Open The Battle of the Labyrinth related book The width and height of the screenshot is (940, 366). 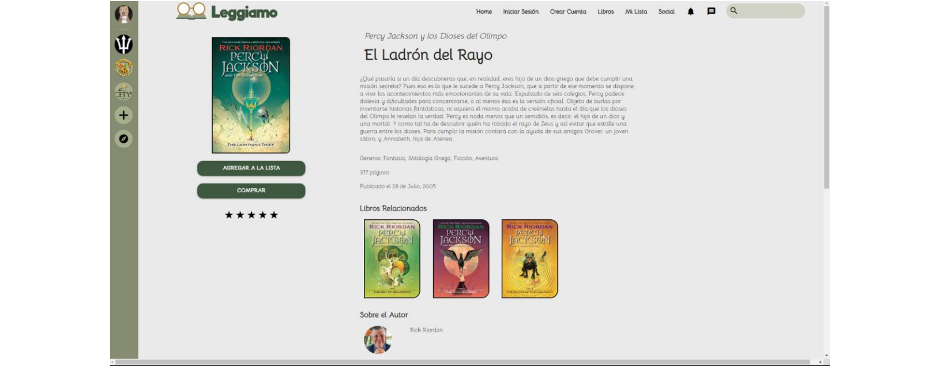click(x=529, y=258)
